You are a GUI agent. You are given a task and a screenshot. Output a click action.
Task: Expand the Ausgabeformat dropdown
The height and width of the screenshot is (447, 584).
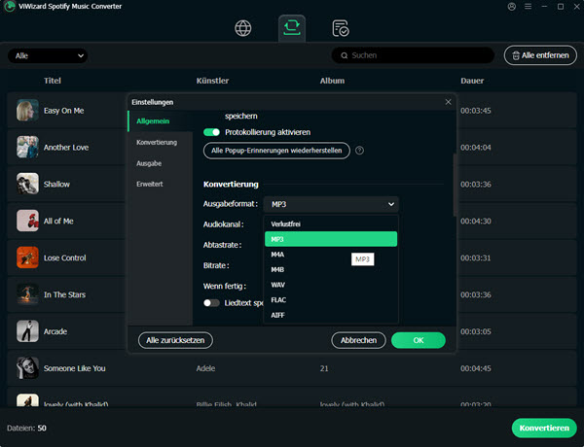click(x=331, y=204)
